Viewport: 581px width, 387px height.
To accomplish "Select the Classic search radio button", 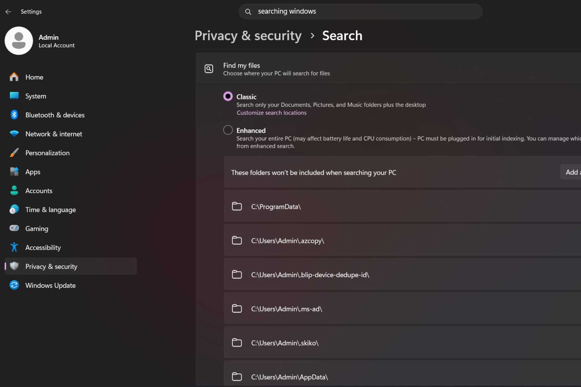I will (228, 96).
